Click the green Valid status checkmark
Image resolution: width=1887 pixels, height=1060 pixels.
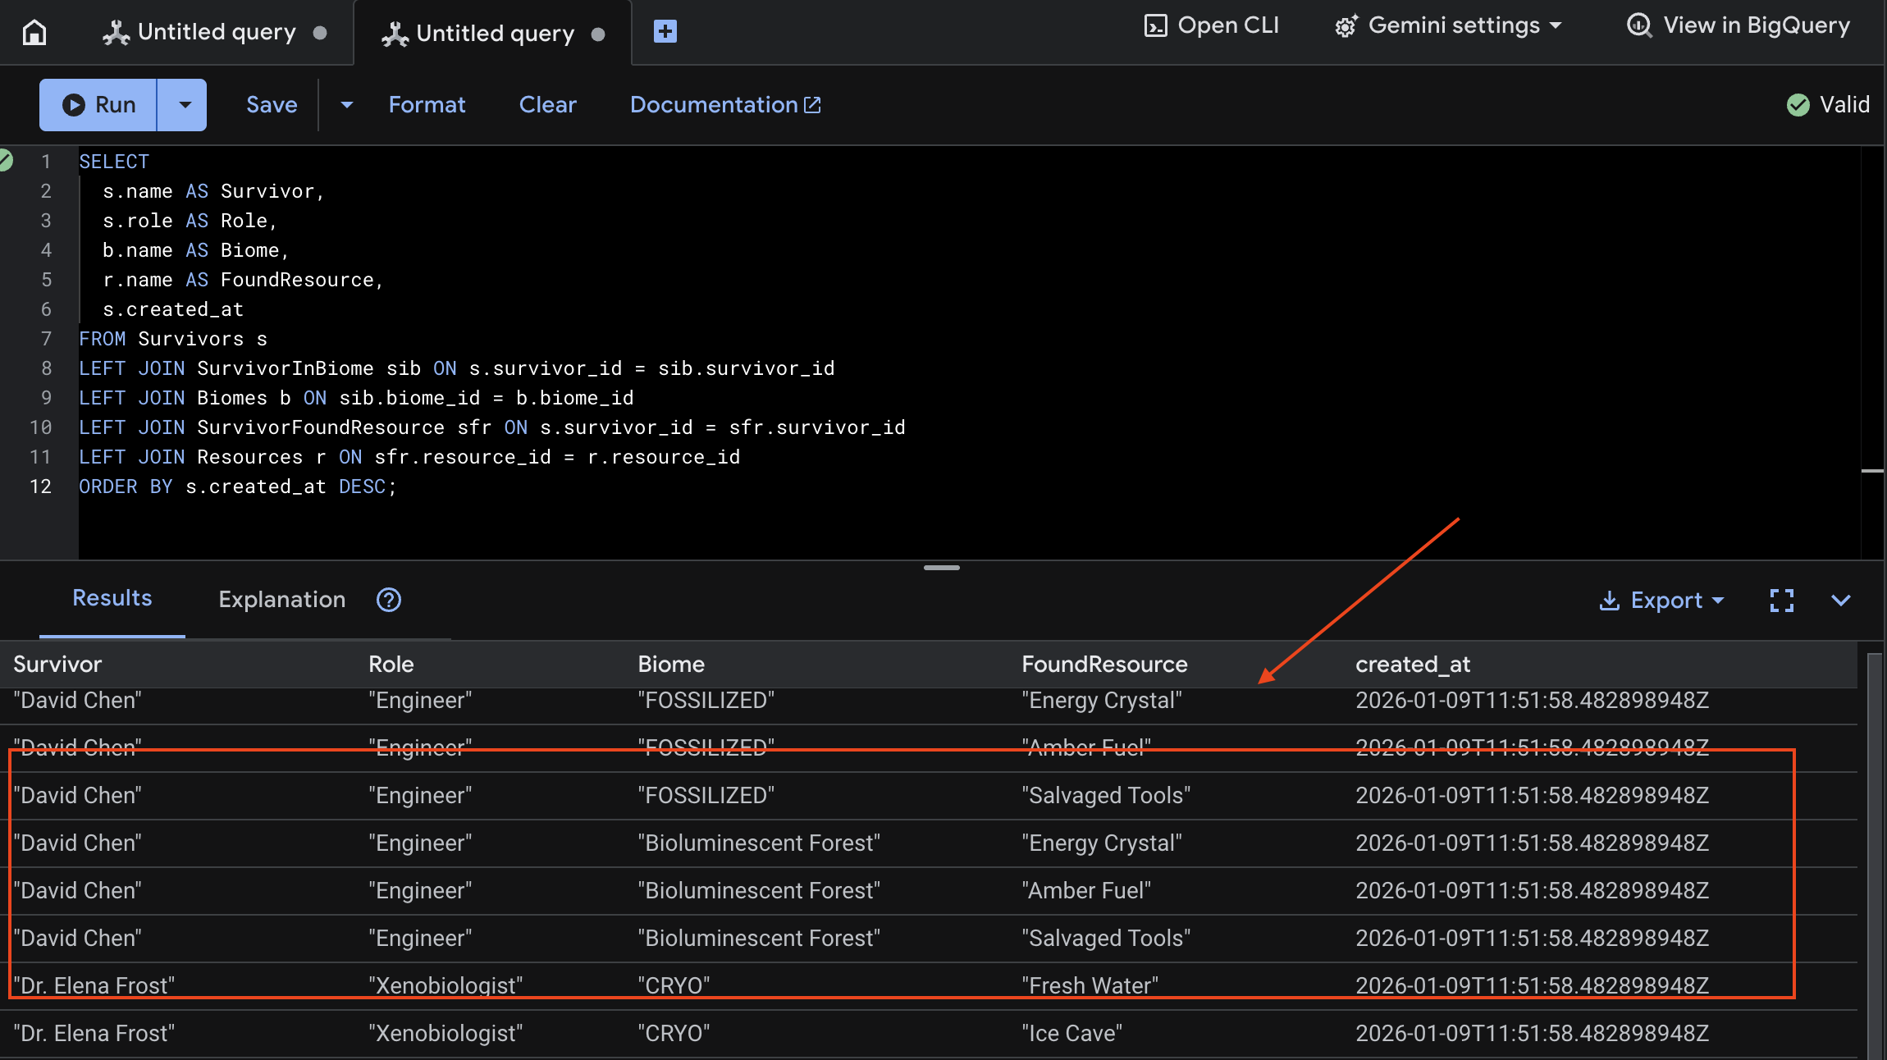1798,105
